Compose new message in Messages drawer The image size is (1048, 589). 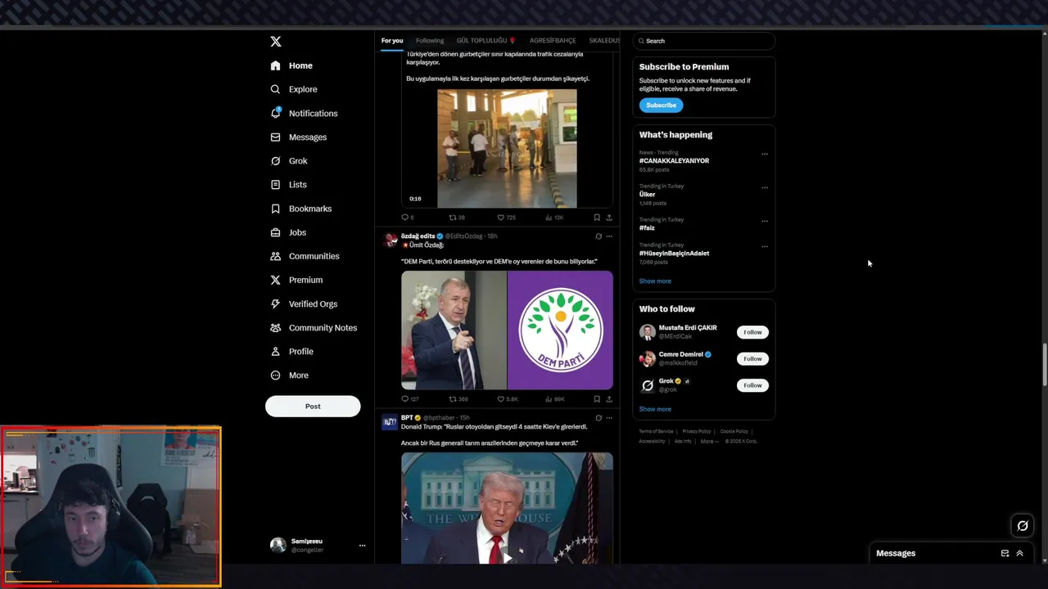tap(1005, 554)
